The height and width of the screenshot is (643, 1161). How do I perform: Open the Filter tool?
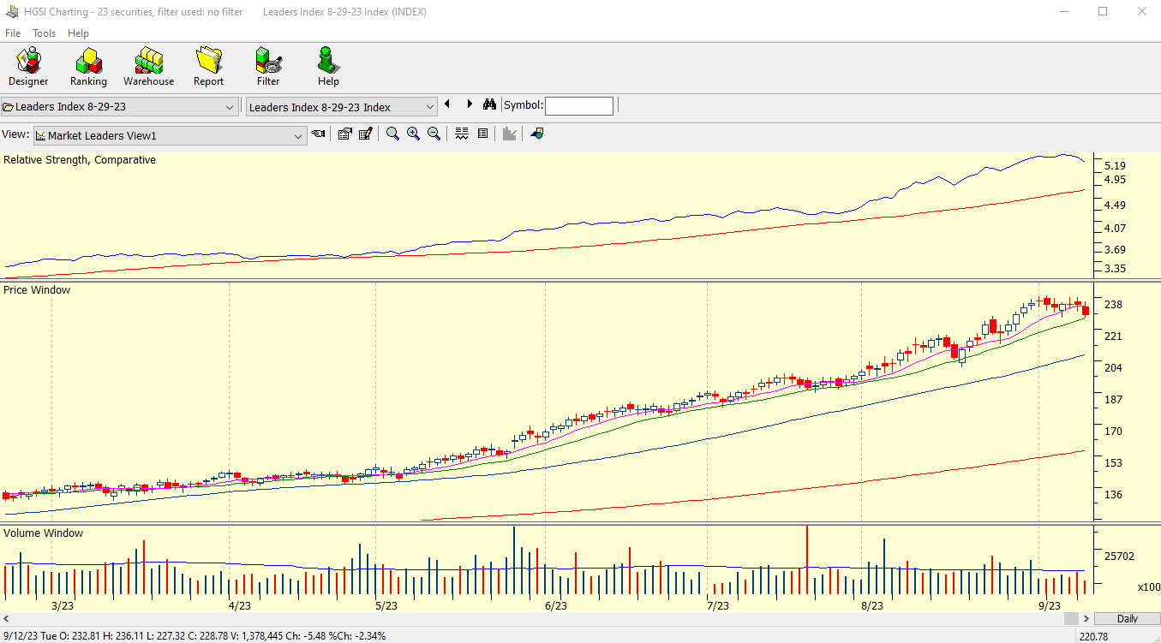(268, 67)
